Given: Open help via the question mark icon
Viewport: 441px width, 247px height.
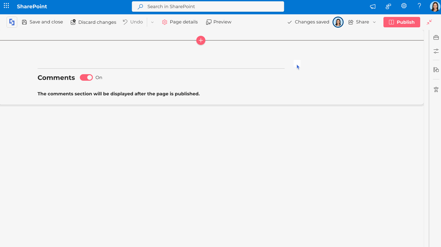Looking at the screenshot, I should (x=419, y=6).
